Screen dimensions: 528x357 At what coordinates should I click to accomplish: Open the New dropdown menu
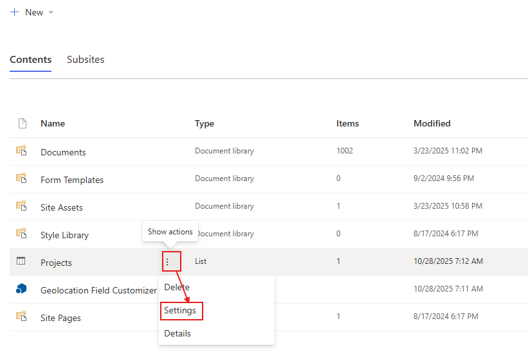pos(32,12)
